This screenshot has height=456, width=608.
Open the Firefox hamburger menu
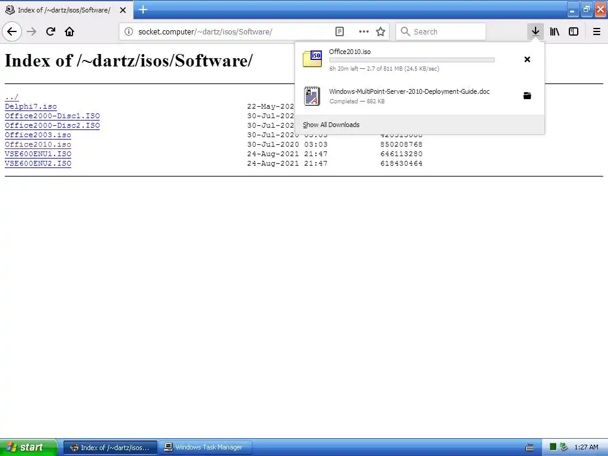click(597, 32)
